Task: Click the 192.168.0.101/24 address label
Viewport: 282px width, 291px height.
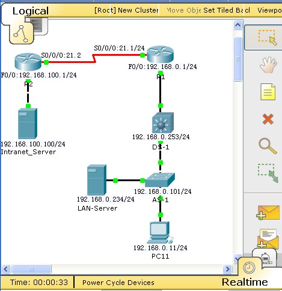Action: [x=163, y=191]
